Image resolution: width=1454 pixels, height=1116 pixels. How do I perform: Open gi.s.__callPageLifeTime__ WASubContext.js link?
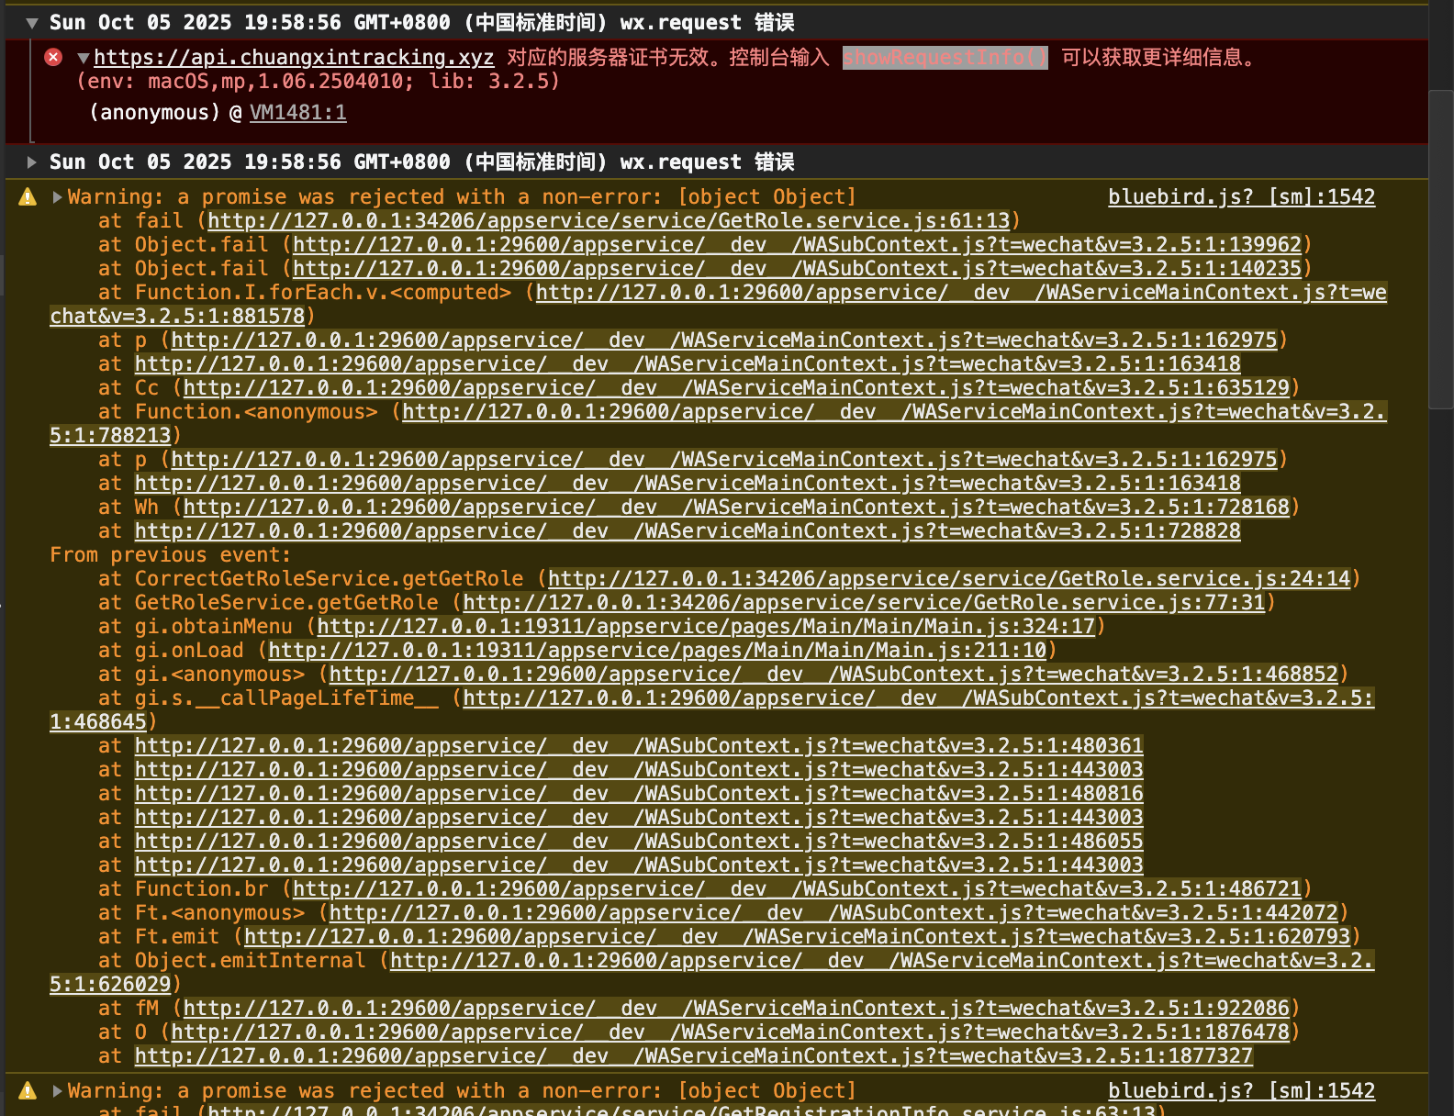click(918, 698)
